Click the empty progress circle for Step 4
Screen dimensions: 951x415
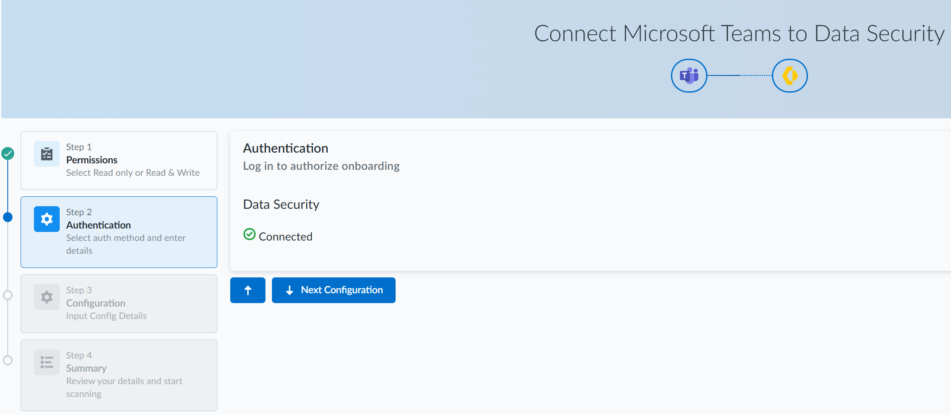[x=8, y=360]
